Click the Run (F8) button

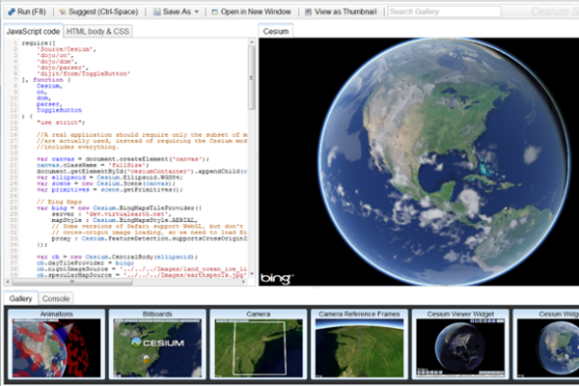point(27,12)
